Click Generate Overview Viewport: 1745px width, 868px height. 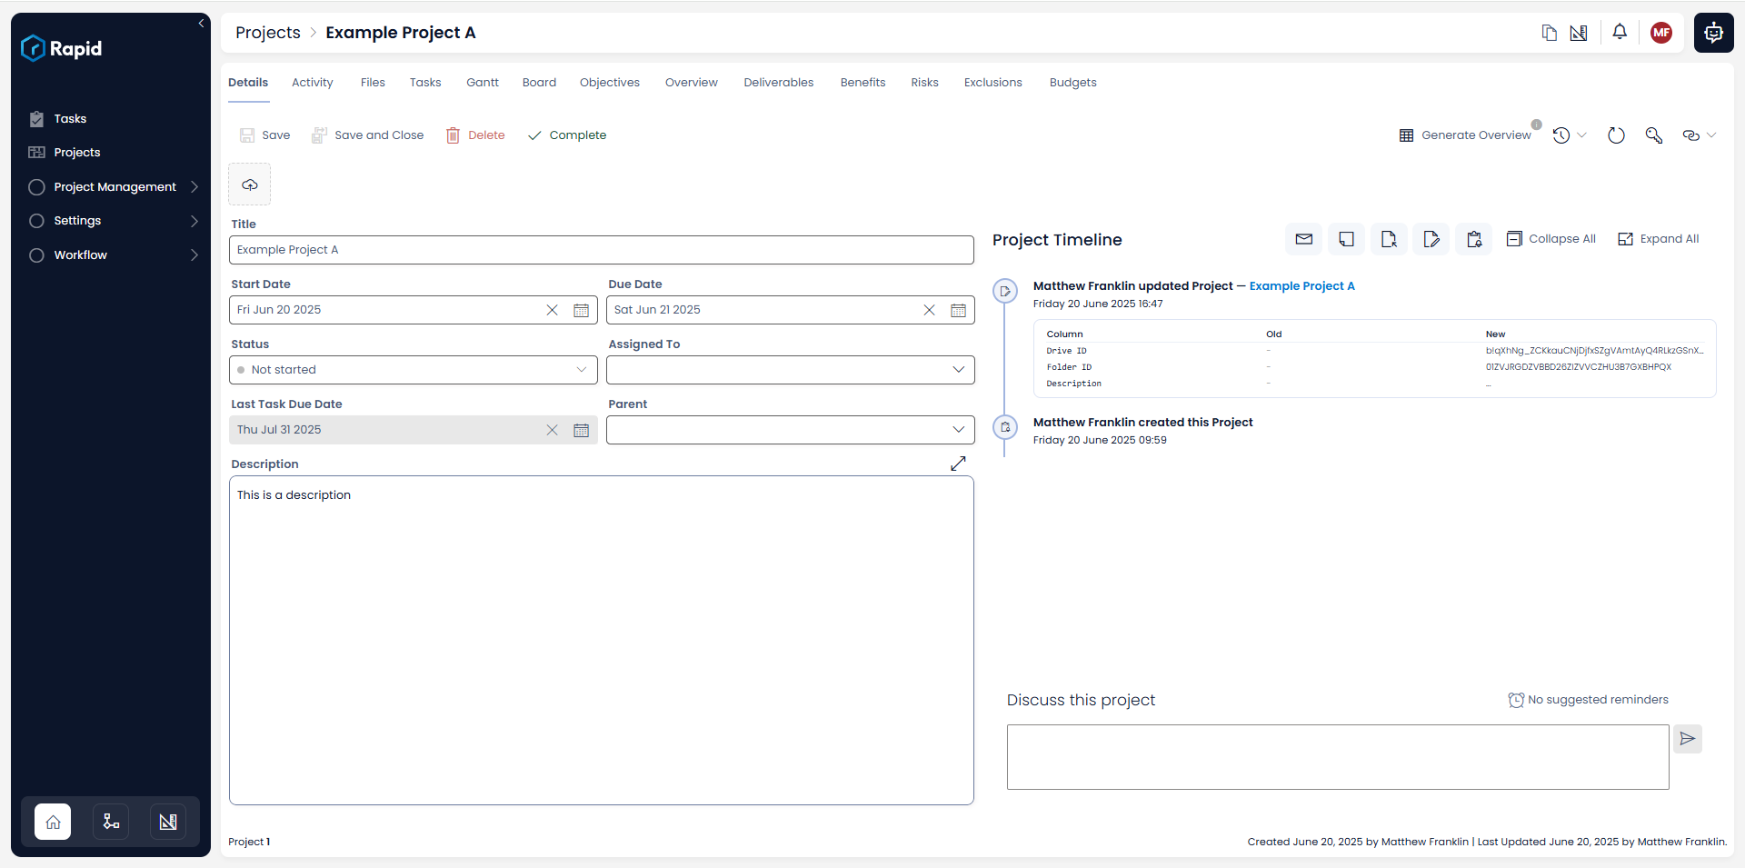1465,135
